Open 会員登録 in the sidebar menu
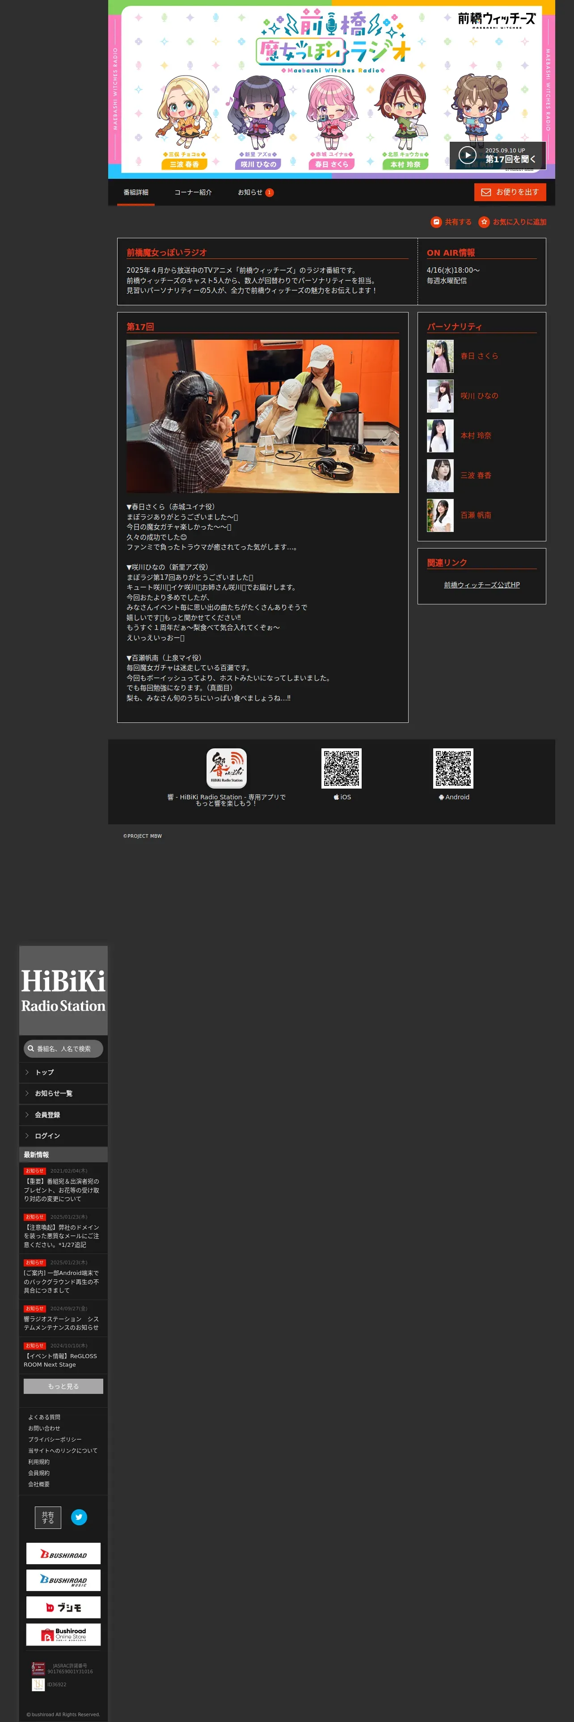Screen dimensions: 574x1722 (63, 1116)
